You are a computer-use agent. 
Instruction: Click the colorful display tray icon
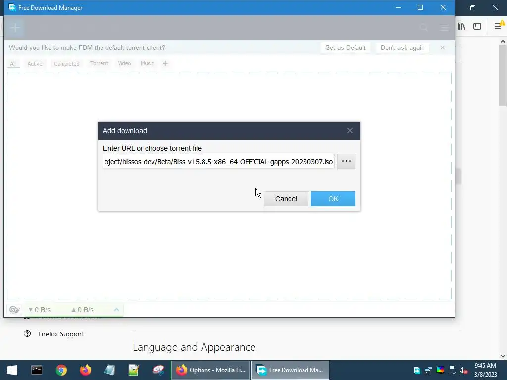tap(440, 370)
